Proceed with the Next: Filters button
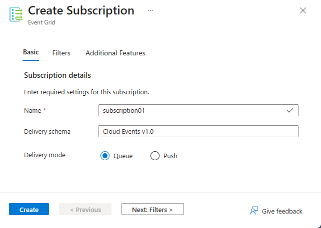Image resolution: width=321 pixels, height=228 pixels. (152, 210)
